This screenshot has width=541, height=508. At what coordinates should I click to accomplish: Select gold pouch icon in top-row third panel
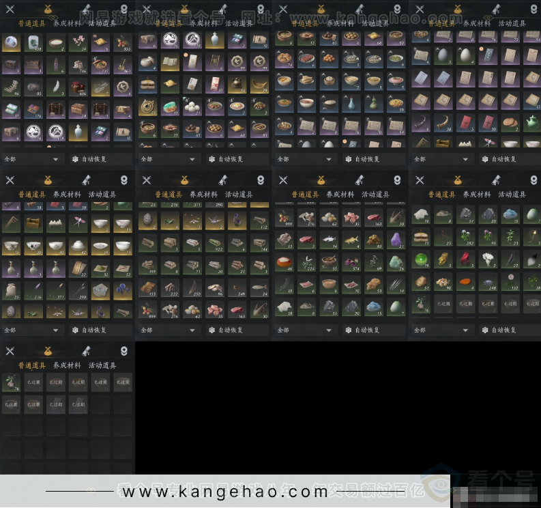321,9
